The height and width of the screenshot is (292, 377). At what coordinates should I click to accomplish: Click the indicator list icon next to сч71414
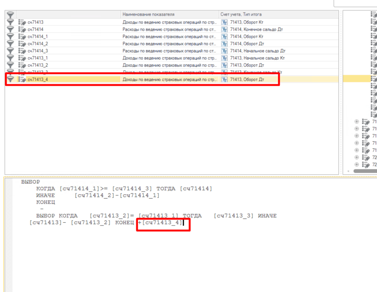pos(22,29)
